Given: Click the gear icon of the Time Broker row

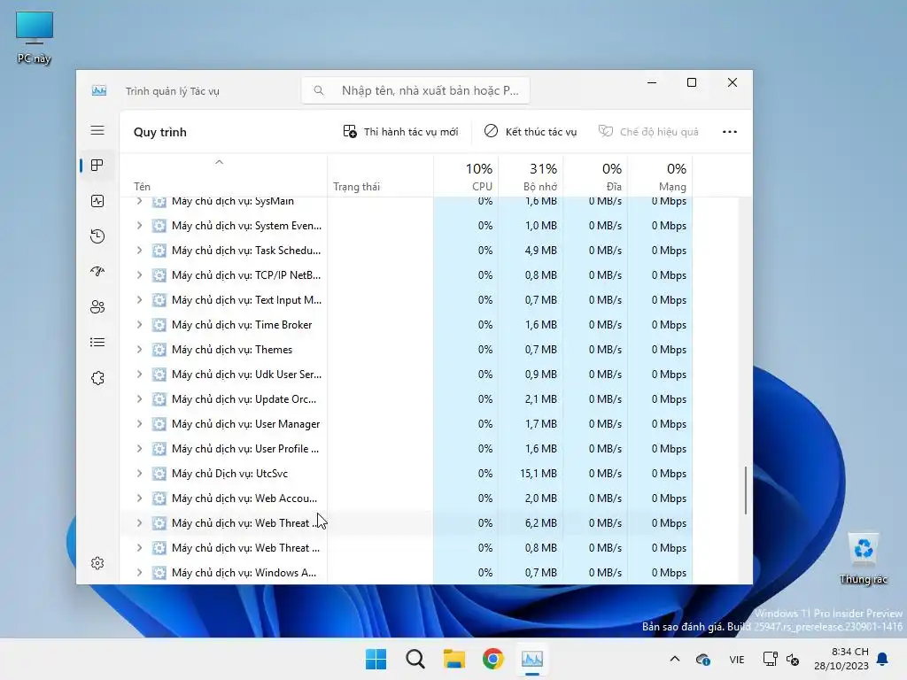Looking at the screenshot, I should (x=159, y=325).
